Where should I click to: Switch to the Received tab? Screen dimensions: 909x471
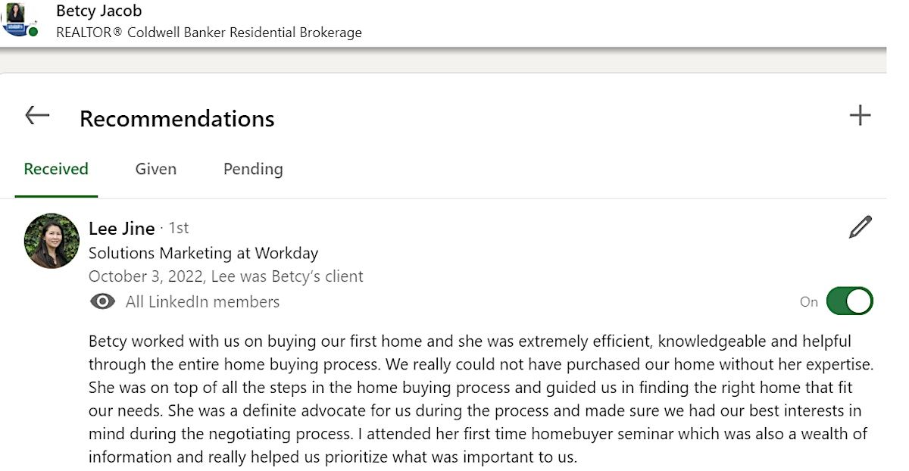(56, 169)
